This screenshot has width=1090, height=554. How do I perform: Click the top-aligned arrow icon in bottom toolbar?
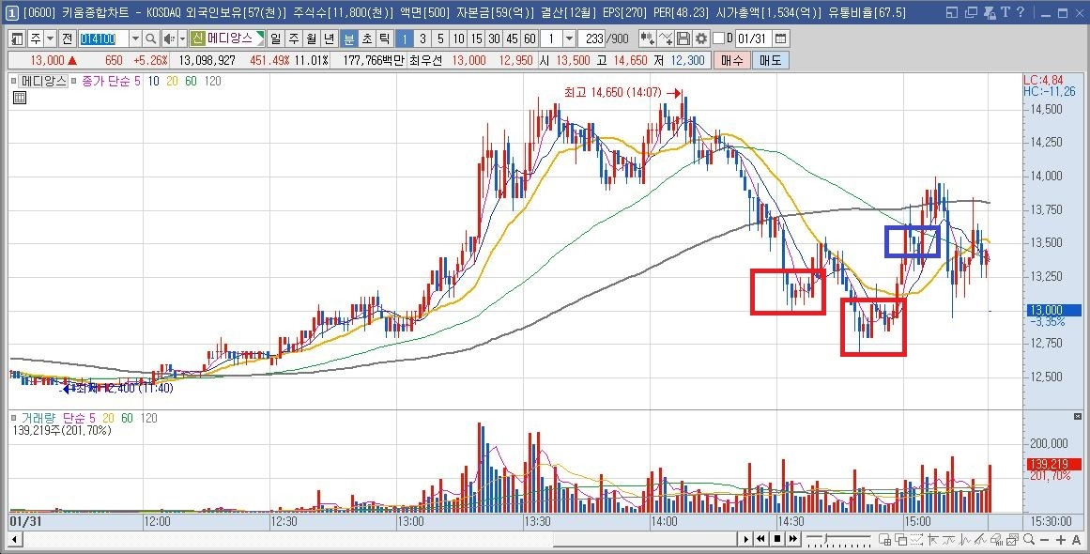coord(933,539)
